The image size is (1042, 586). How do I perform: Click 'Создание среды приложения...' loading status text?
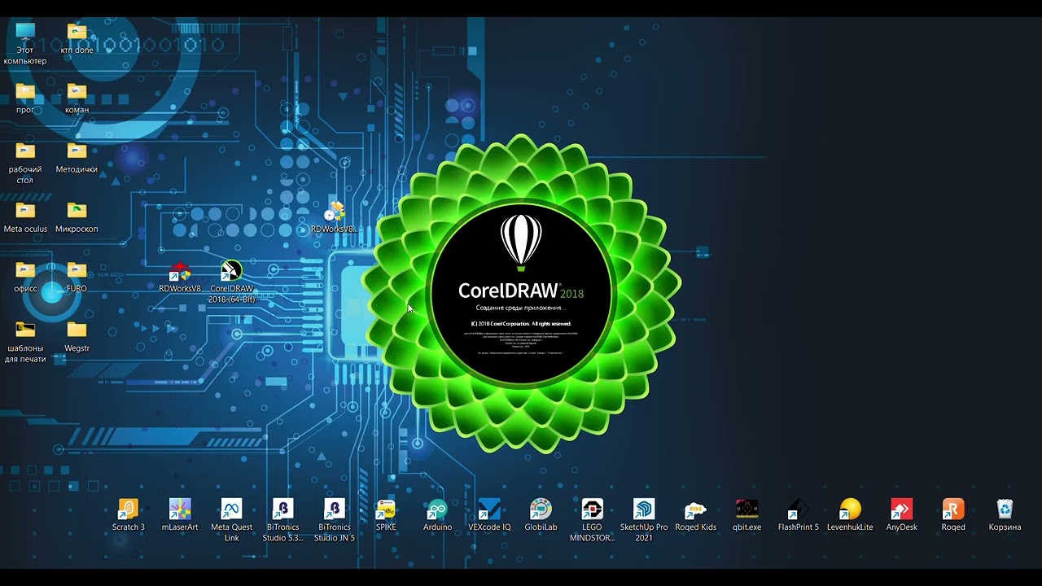tap(521, 308)
